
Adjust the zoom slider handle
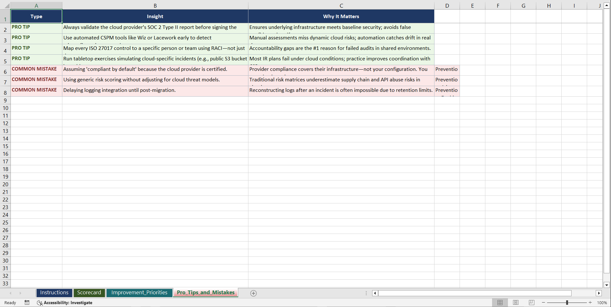pos(567,303)
